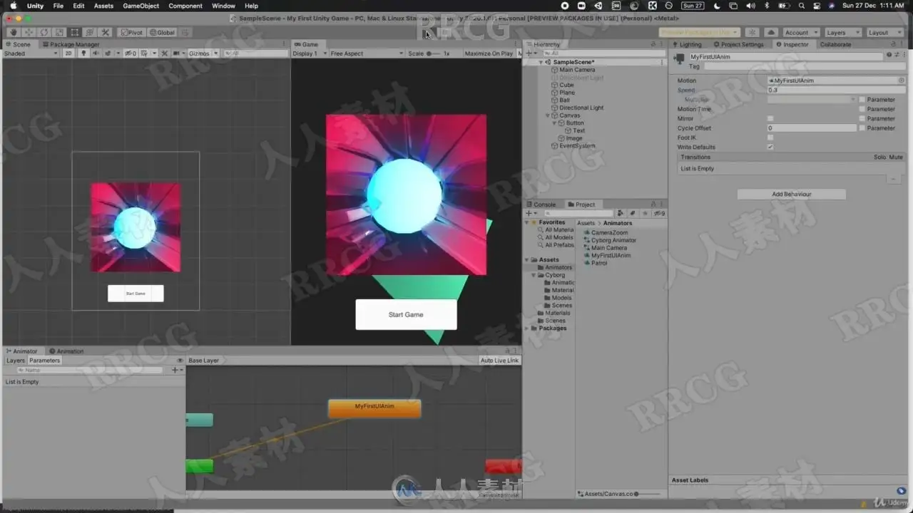Viewport: 913px width, 513px height.
Task: Open the Account dropdown
Action: coord(801,33)
